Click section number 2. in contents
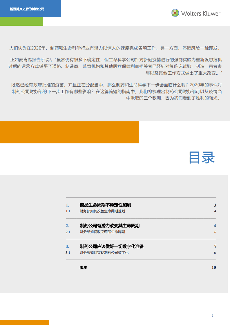Screen dimensions: 230x325 click(x=68, y=226)
